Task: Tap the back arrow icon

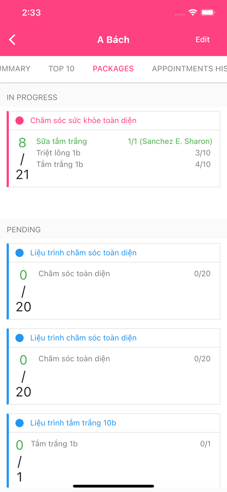Action: coord(12,40)
